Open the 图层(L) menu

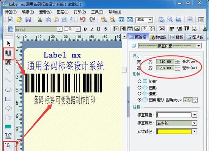pyautogui.click(x=63, y=12)
